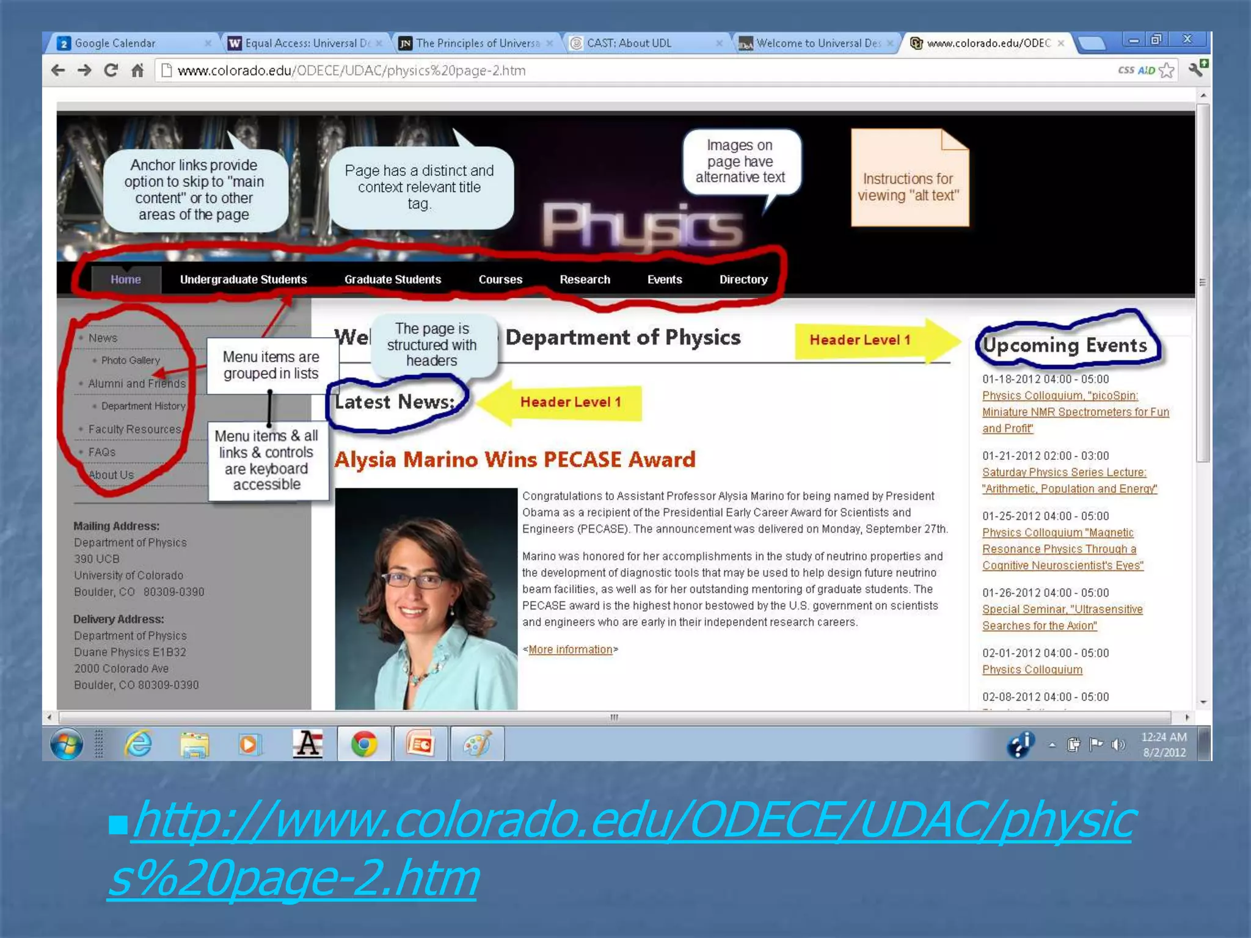
Task: Click the blue help tray icon
Action: click(x=1019, y=744)
